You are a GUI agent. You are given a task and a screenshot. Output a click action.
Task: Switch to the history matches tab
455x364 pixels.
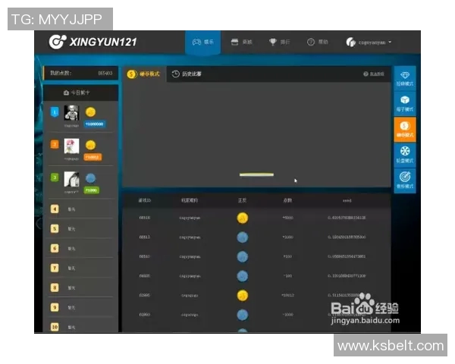click(x=187, y=74)
